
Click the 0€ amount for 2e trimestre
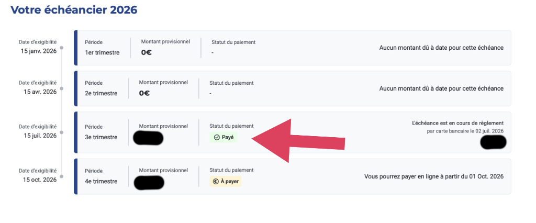coord(144,93)
